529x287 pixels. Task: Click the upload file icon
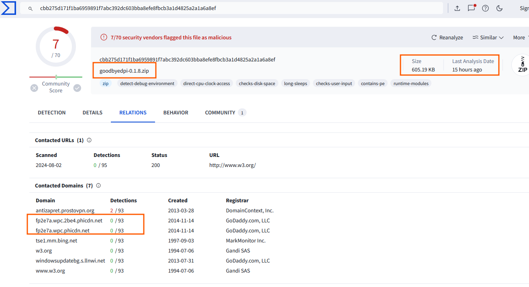tap(457, 8)
